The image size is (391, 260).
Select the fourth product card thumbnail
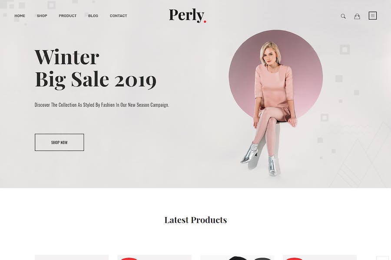pyautogui.click(x=320, y=257)
